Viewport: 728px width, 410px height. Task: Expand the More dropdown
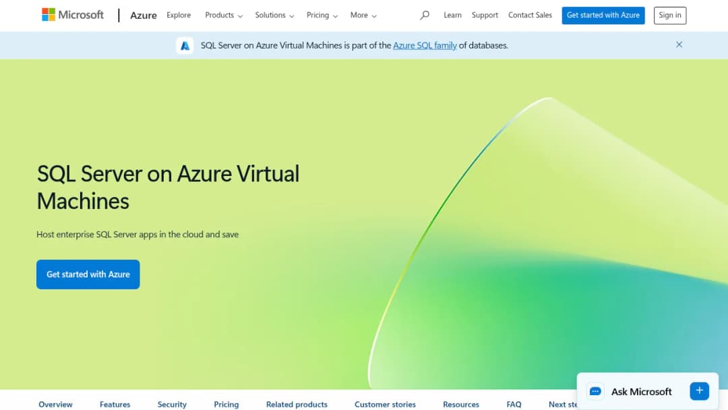(x=363, y=16)
